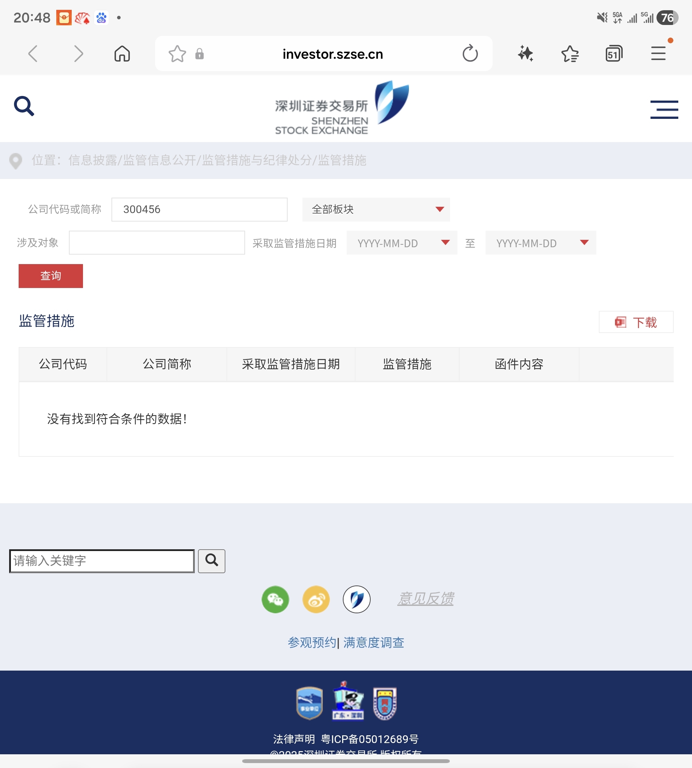Expand the 全部板块 dropdown
This screenshot has width=692, height=768.
tap(376, 210)
